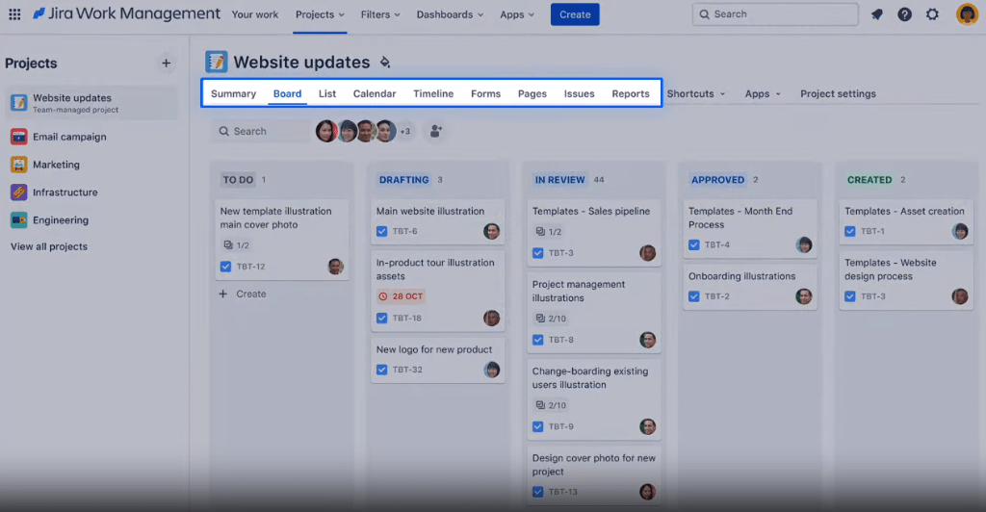Click the task checkbox icon on TBT-32
Screen dimensions: 986x512
click(x=381, y=370)
